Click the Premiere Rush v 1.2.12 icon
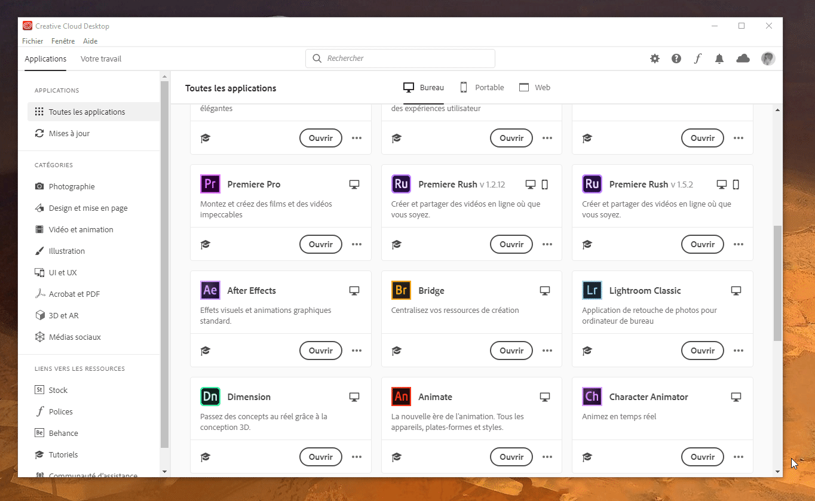 [401, 184]
